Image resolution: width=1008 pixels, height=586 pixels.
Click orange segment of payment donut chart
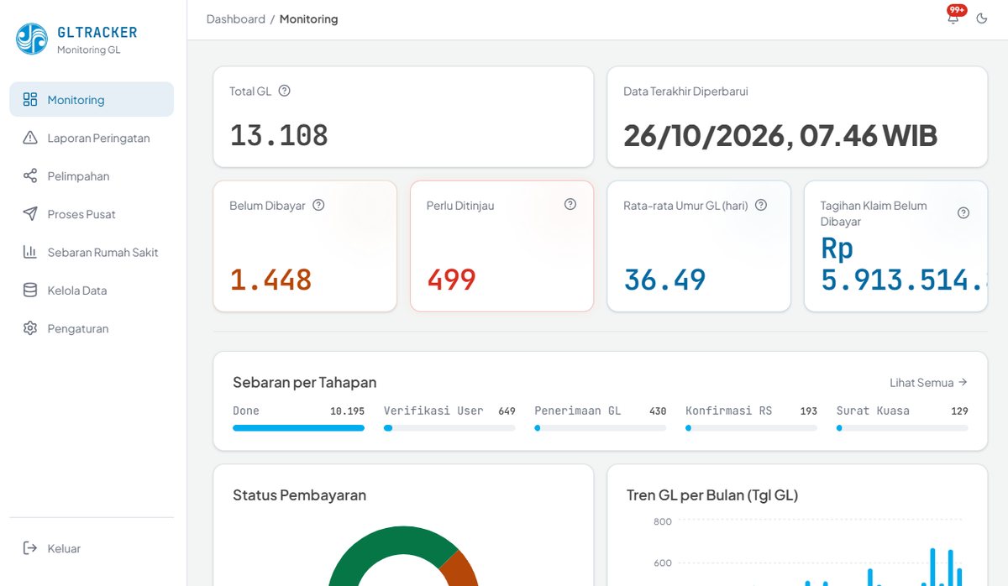pyautogui.click(x=463, y=571)
